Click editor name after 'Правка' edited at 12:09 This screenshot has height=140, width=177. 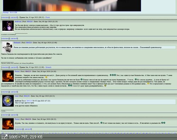click(x=48, y=67)
